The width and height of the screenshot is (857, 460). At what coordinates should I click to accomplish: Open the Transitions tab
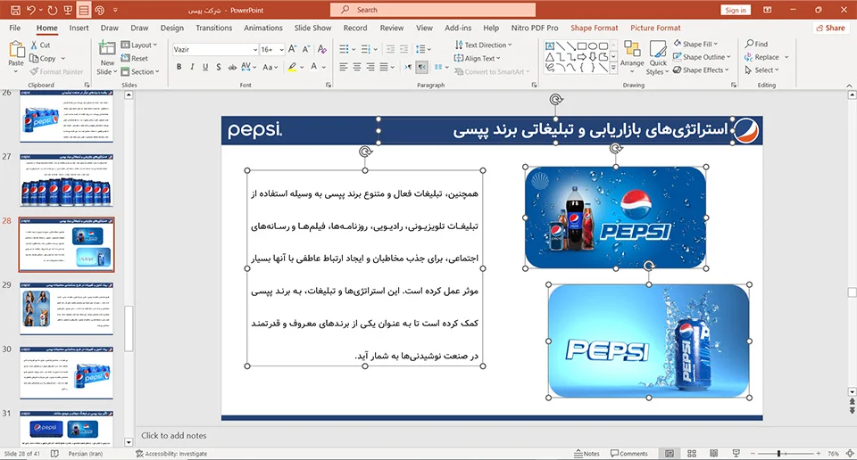click(x=213, y=28)
